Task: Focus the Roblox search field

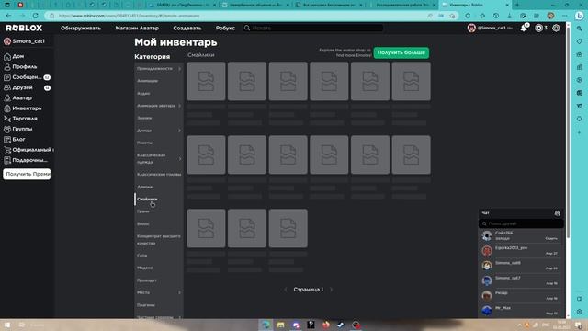Action: tap(313, 28)
